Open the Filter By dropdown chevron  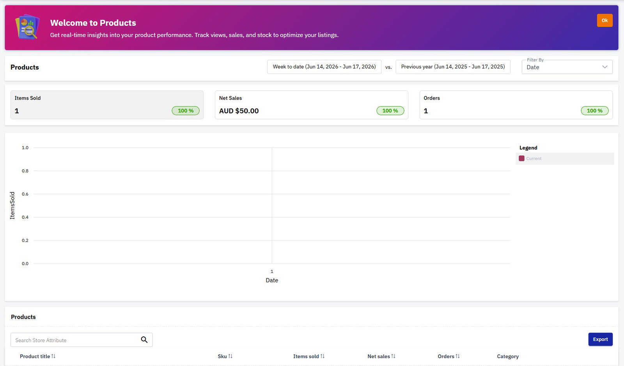[x=605, y=67]
